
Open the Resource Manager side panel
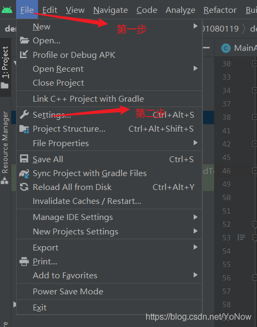5,148
